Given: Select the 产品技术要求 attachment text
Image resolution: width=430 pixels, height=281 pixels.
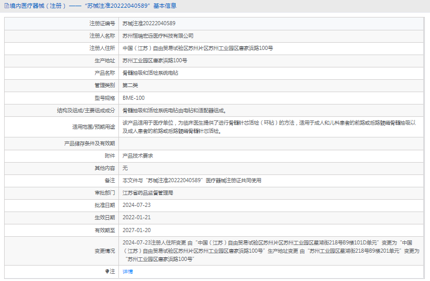Looking at the screenshot, I should [137, 156].
